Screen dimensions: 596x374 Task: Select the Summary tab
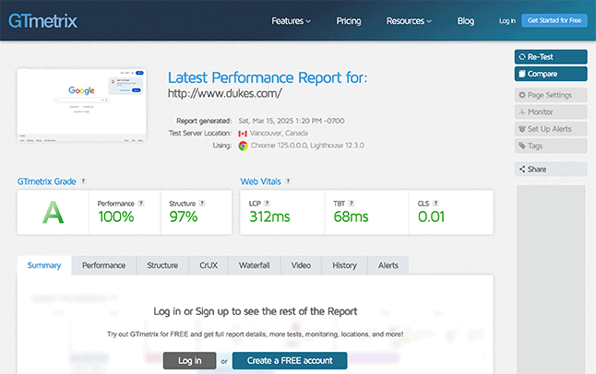click(x=44, y=265)
